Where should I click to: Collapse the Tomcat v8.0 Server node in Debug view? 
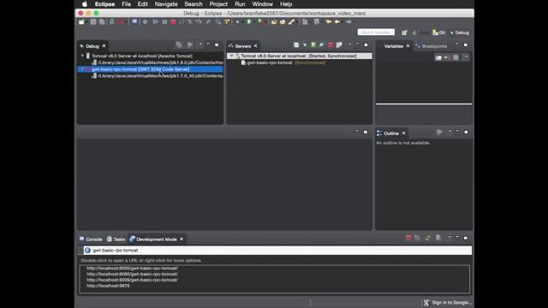click(82, 56)
